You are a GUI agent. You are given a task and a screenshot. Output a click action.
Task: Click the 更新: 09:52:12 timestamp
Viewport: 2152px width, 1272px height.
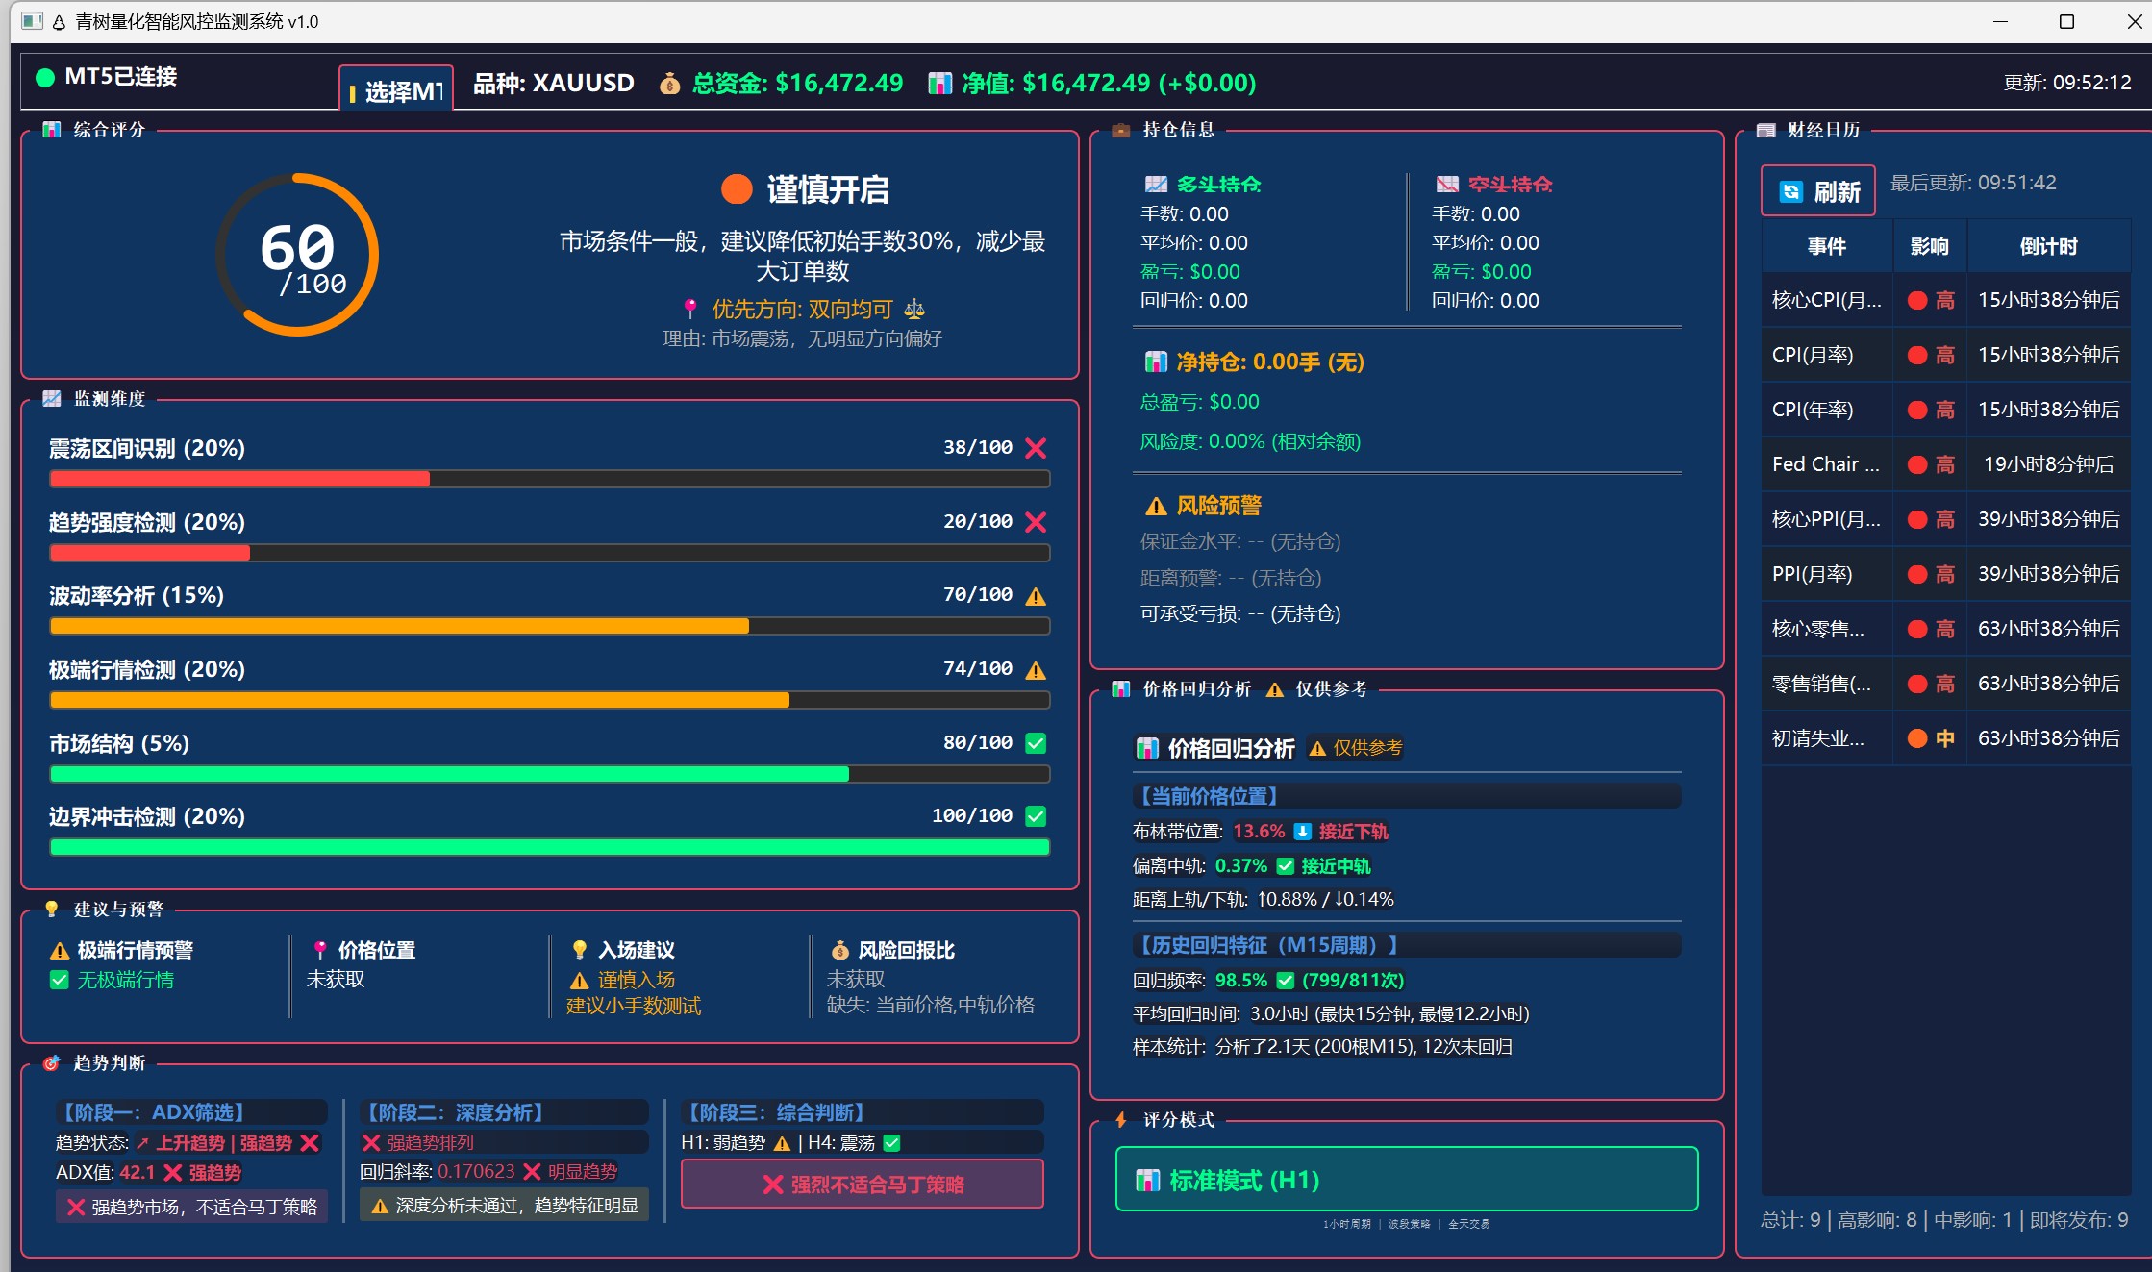2067,84
